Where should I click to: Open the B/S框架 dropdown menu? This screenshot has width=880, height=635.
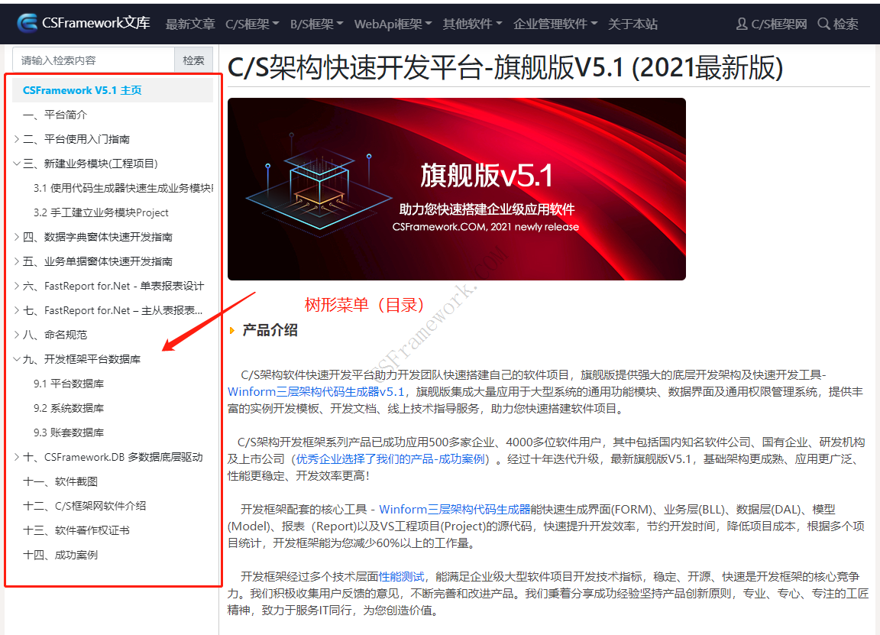pos(316,24)
